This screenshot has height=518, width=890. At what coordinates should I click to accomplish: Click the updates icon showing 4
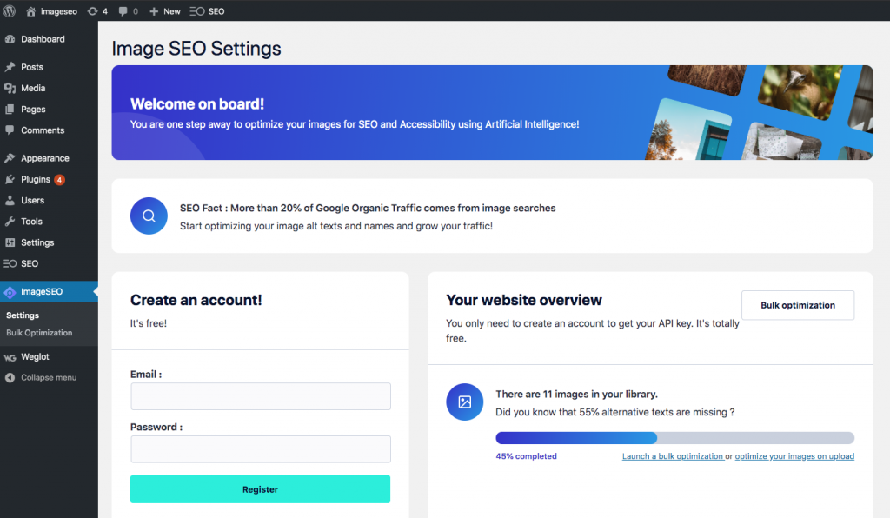click(x=97, y=11)
